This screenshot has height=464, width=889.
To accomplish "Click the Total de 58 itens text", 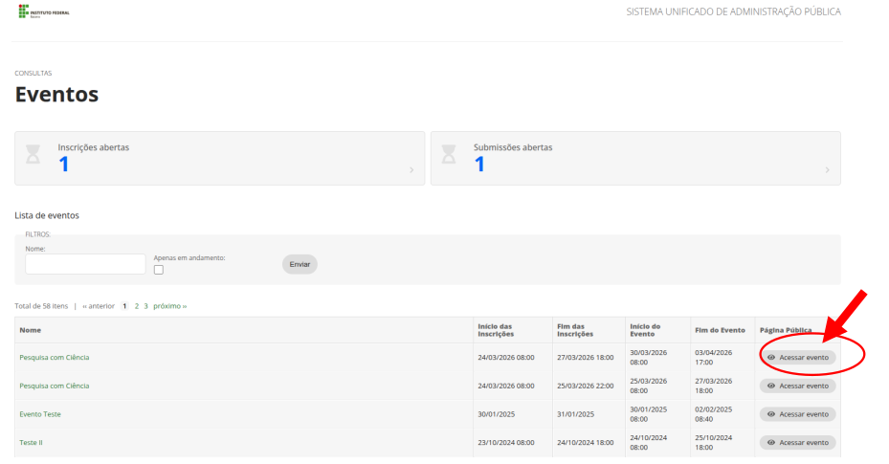I will pyautogui.click(x=41, y=306).
